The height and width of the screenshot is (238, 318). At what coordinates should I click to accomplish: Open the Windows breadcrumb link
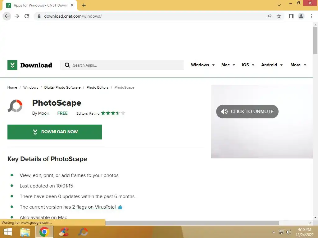[x=31, y=87]
